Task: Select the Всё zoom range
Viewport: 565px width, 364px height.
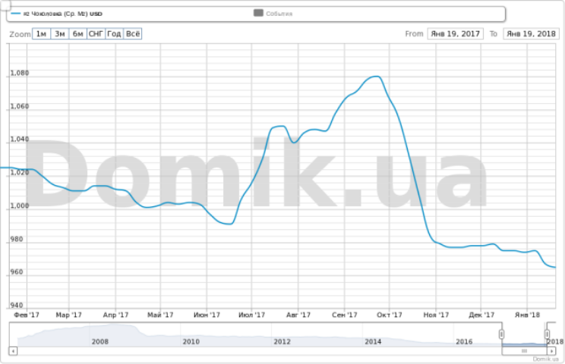Action: click(133, 34)
